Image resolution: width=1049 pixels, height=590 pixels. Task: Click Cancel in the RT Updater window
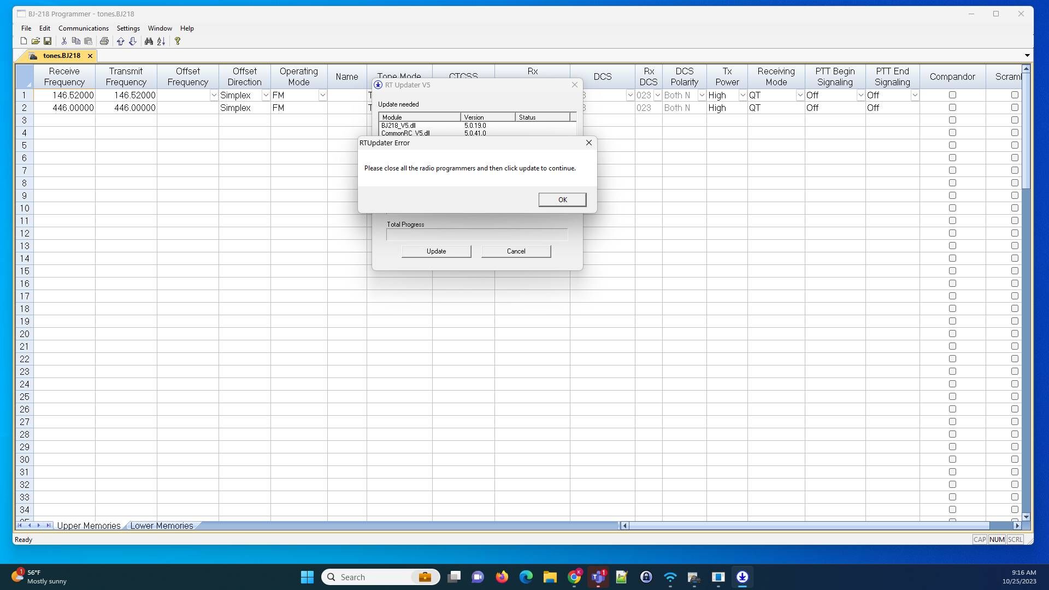tap(516, 251)
